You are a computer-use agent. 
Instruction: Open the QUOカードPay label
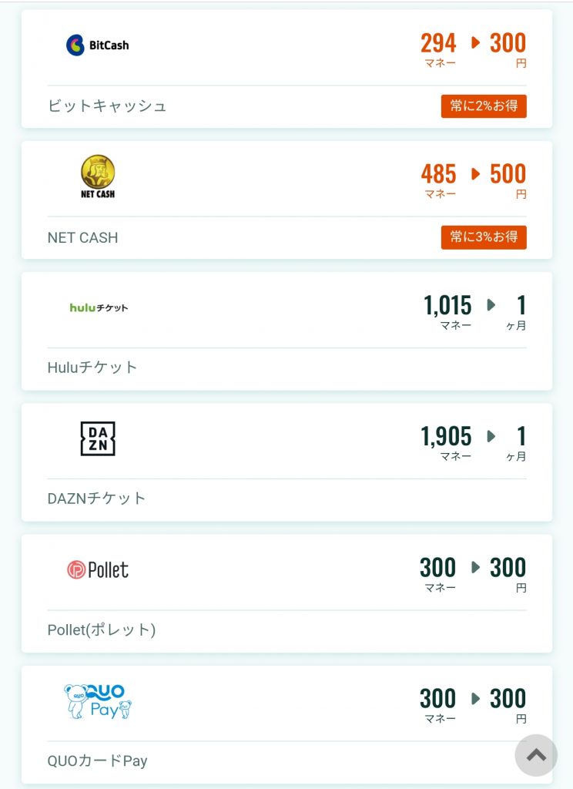[98, 760]
